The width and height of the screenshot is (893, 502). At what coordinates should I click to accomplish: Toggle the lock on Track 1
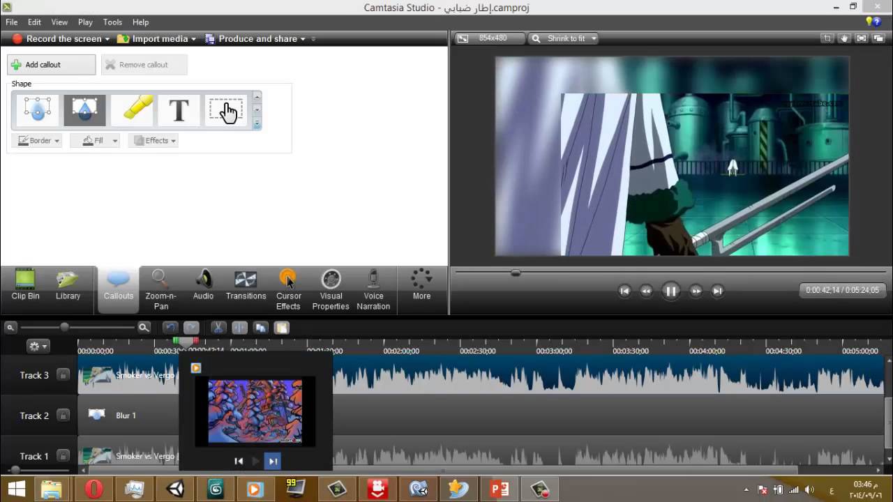pyautogui.click(x=63, y=456)
